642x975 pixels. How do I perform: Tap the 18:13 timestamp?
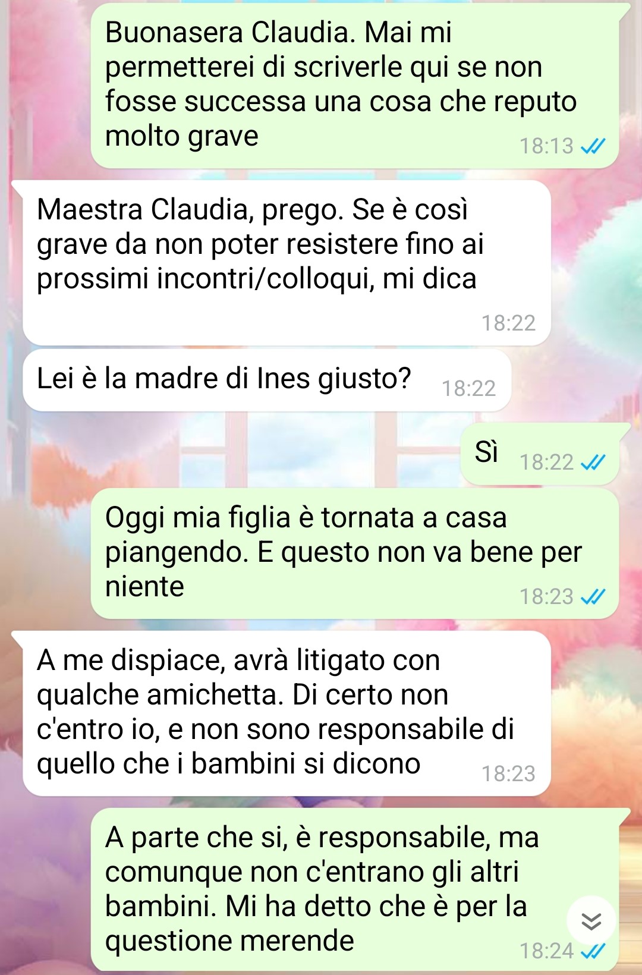(546, 146)
